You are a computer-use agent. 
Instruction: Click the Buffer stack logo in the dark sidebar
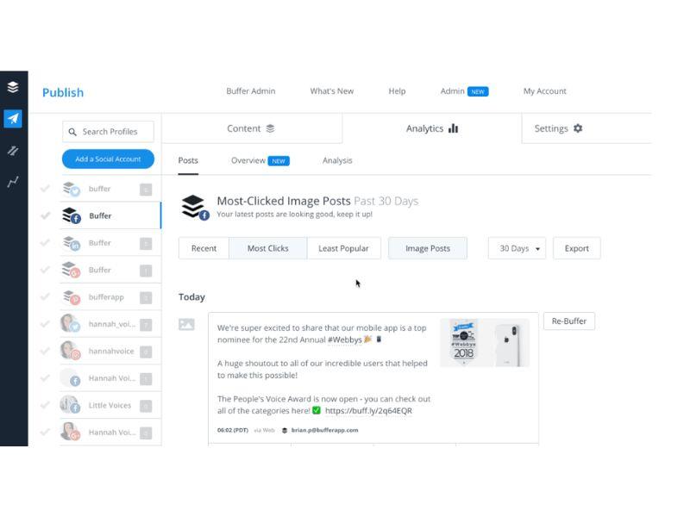tap(13, 87)
